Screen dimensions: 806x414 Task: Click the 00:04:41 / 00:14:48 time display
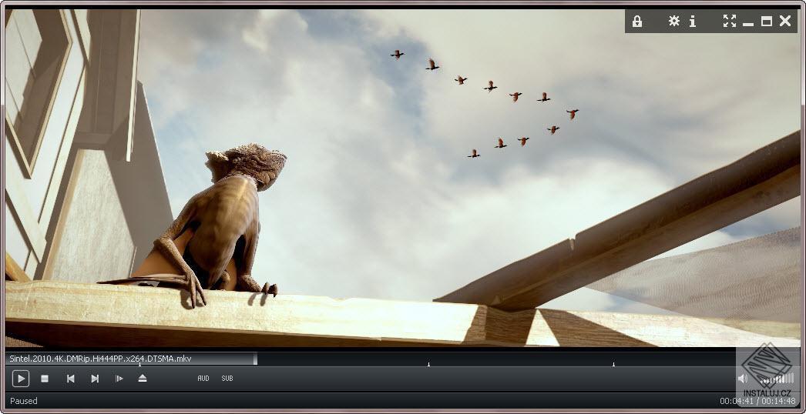pyautogui.click(x=759, y=401)
